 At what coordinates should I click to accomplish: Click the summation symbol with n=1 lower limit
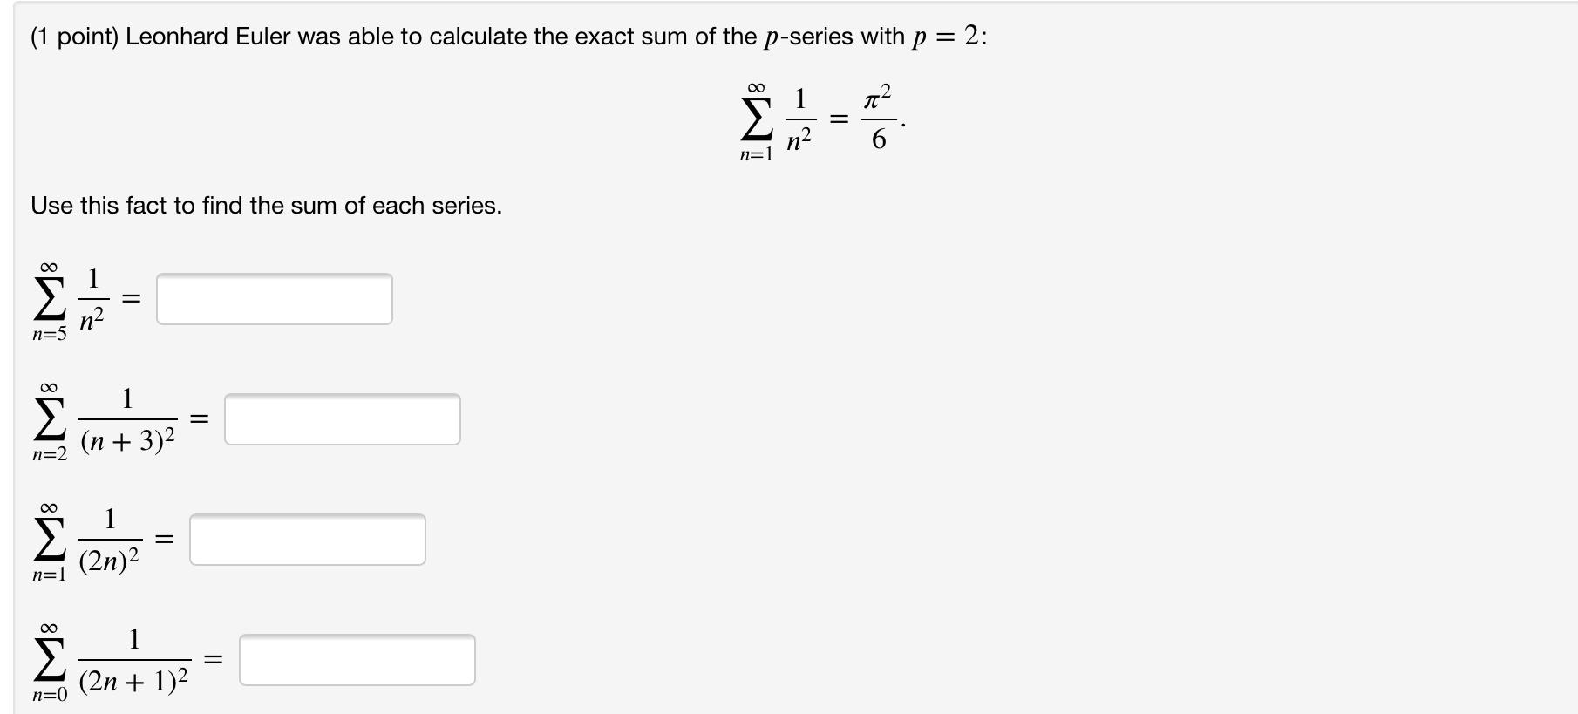point(48,539)
